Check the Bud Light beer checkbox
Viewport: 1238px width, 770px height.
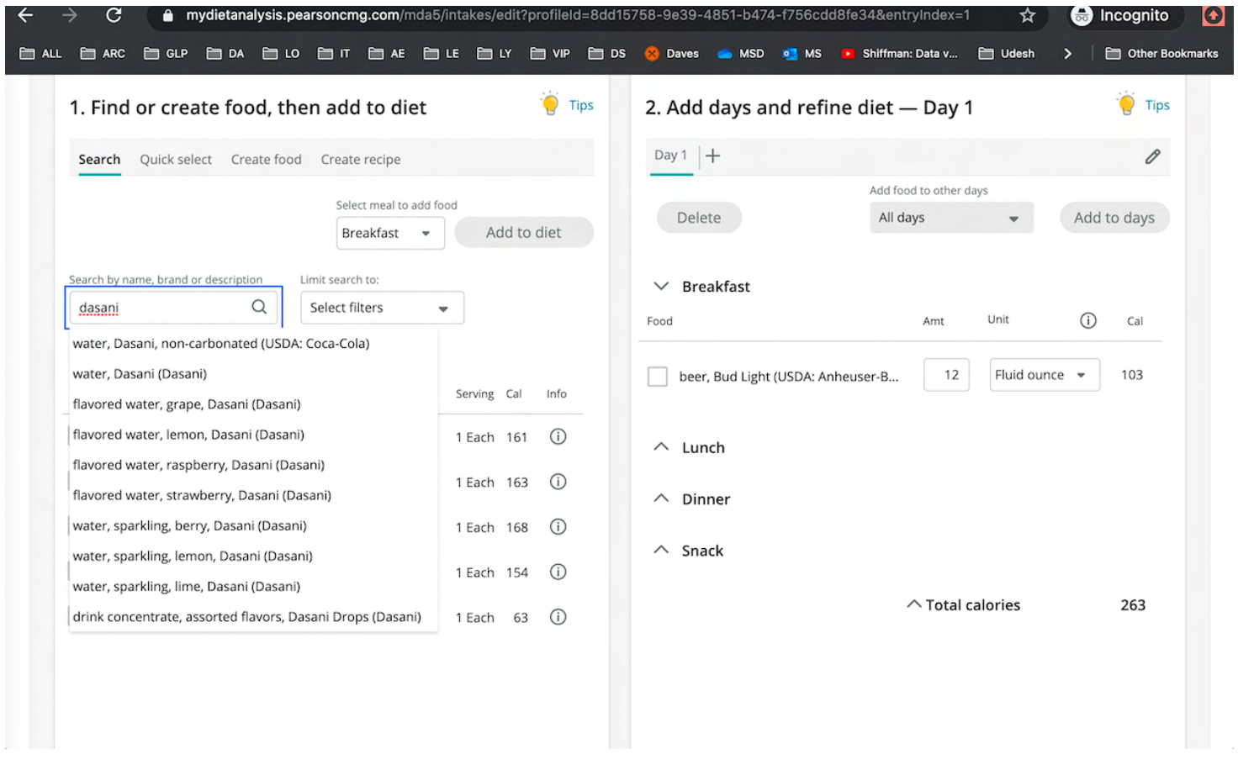point(658,377)
